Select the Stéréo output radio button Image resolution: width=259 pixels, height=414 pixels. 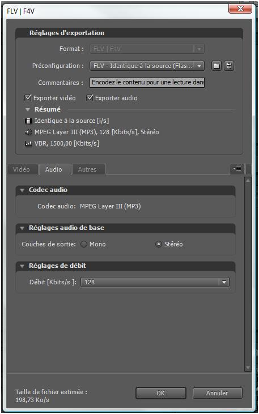[x=159, y=244]
